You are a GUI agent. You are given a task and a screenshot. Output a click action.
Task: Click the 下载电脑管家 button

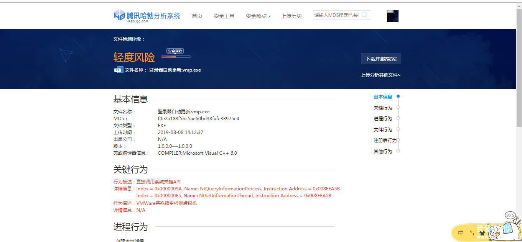tap(380, 59)
